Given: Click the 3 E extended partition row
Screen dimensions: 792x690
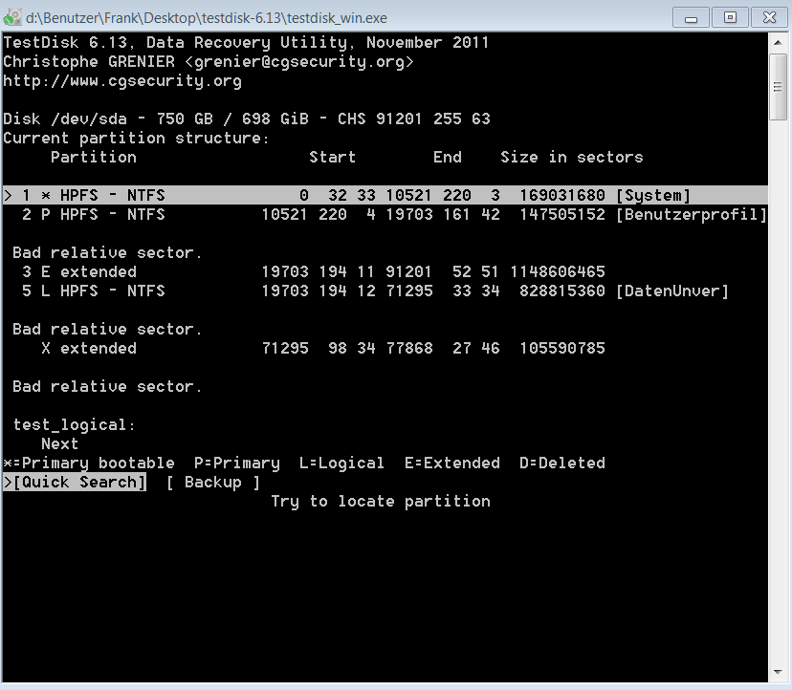Looking at the screenshot, I should point(313,271).
